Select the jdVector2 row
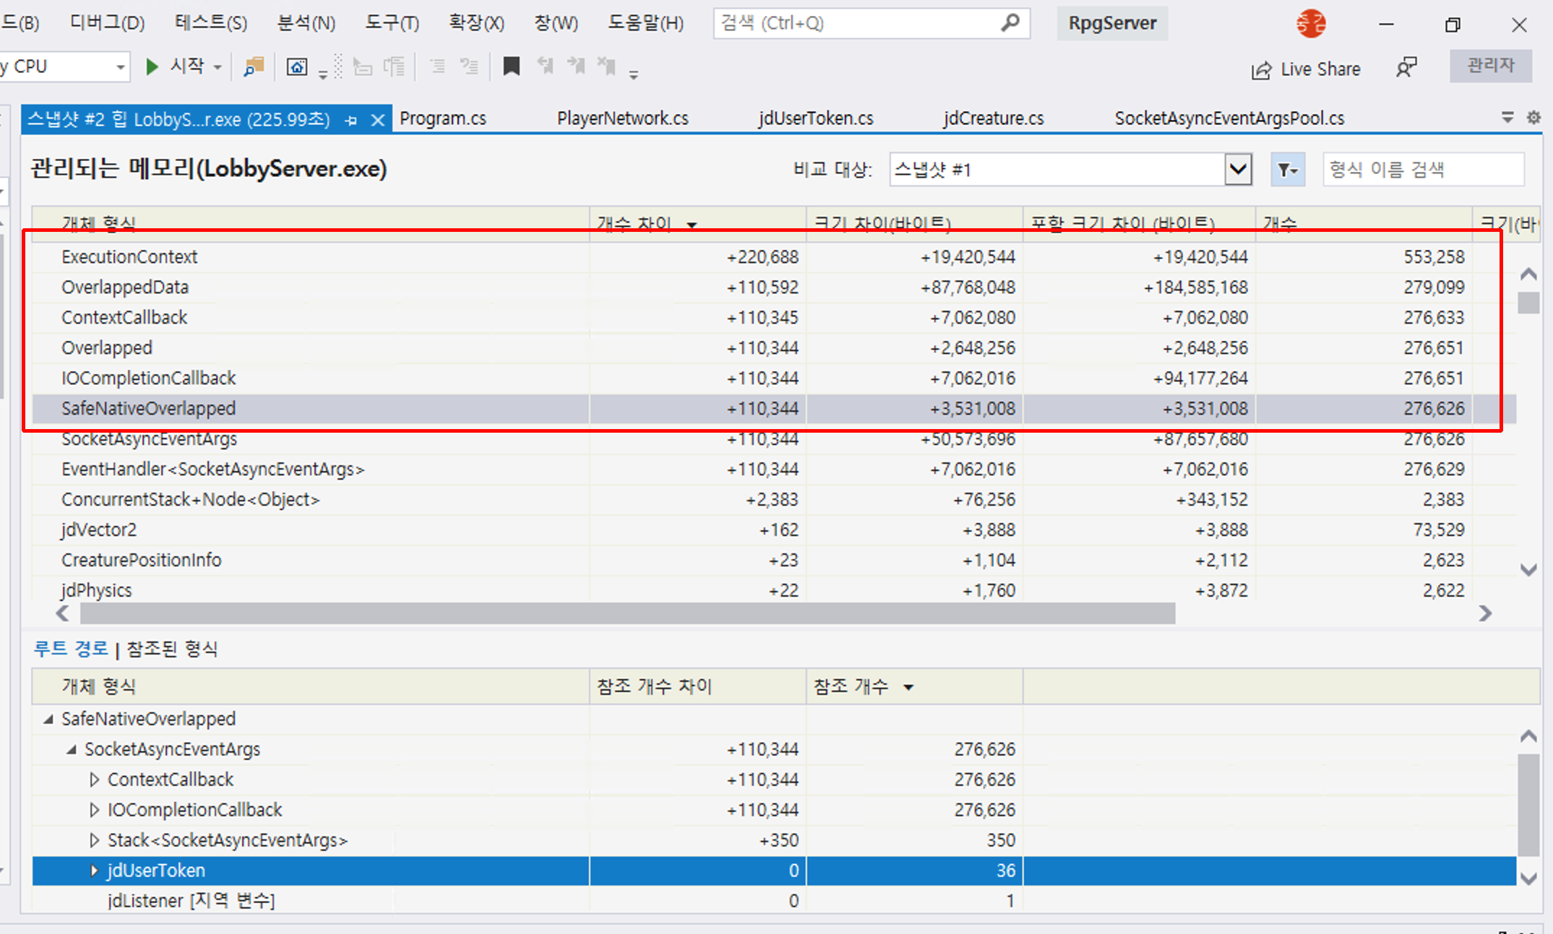This screenshot has width=1553, height=934. 773,530
